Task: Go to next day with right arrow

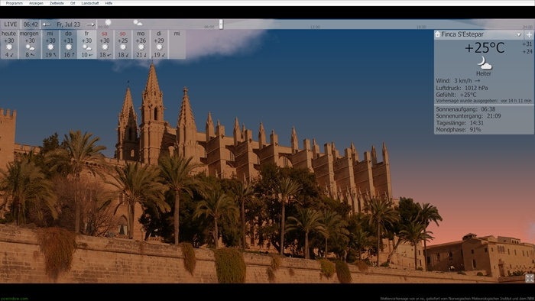Action: pyautogui.click(x=90, y=24)
